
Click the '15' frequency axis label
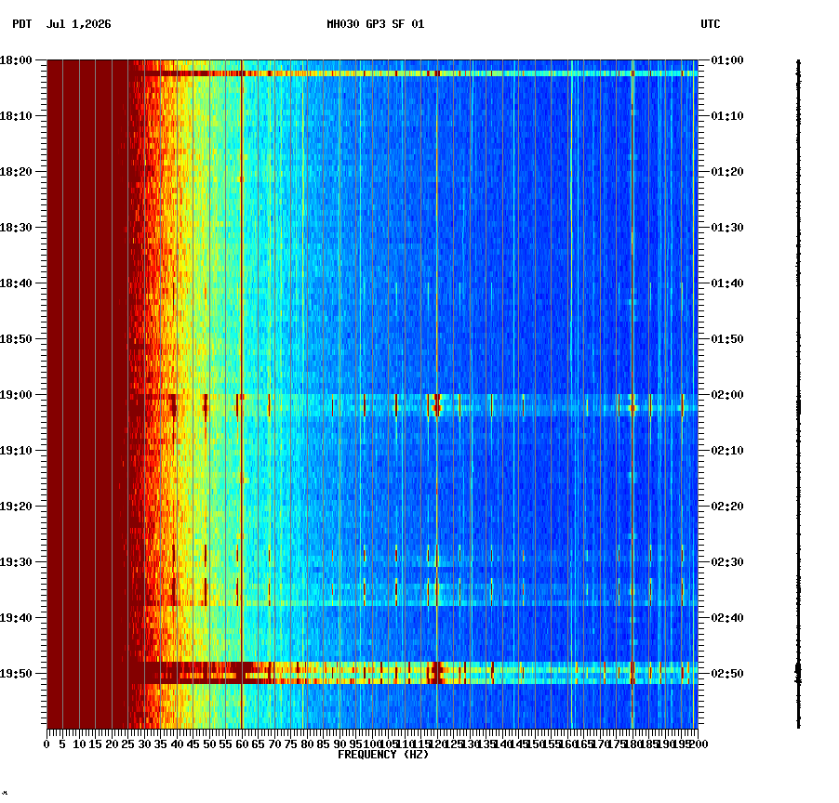coord(95,744)
